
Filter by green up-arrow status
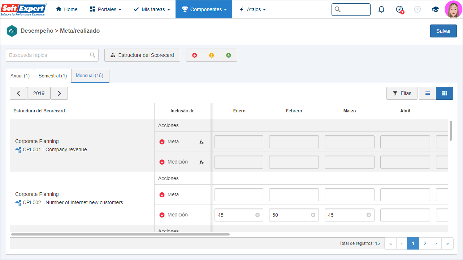pyautogui.click(x=229, y=55)
